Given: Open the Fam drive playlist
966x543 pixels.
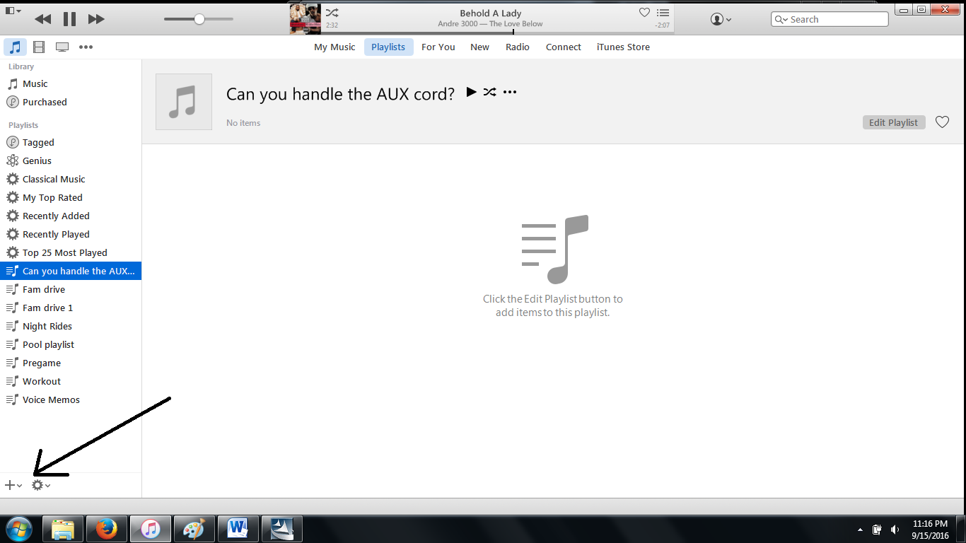Looking at the screenshot, I should pyautogui.click(x=71, y=289).
